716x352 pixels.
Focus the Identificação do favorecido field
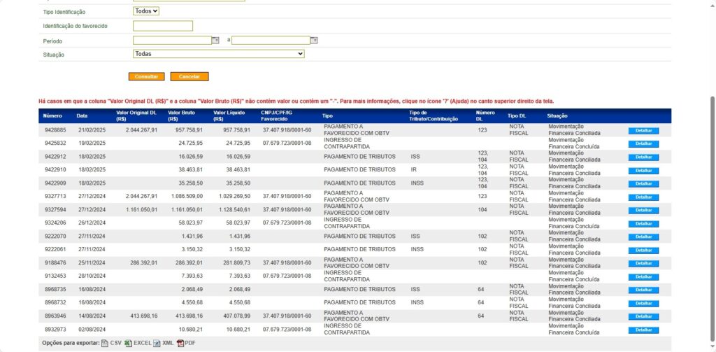click(162, 26)
